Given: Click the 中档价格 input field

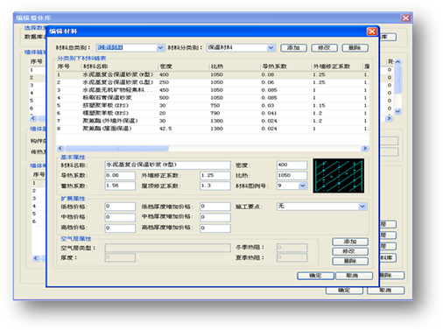Looking at the screenshot, I should click(x=120, y=217).
